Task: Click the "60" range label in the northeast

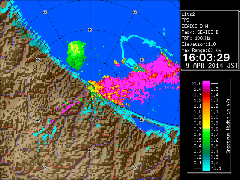Action: [135, 12]
